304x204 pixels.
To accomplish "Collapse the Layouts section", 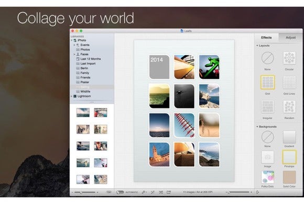I will pyautogui.click(x=257, y=46).
